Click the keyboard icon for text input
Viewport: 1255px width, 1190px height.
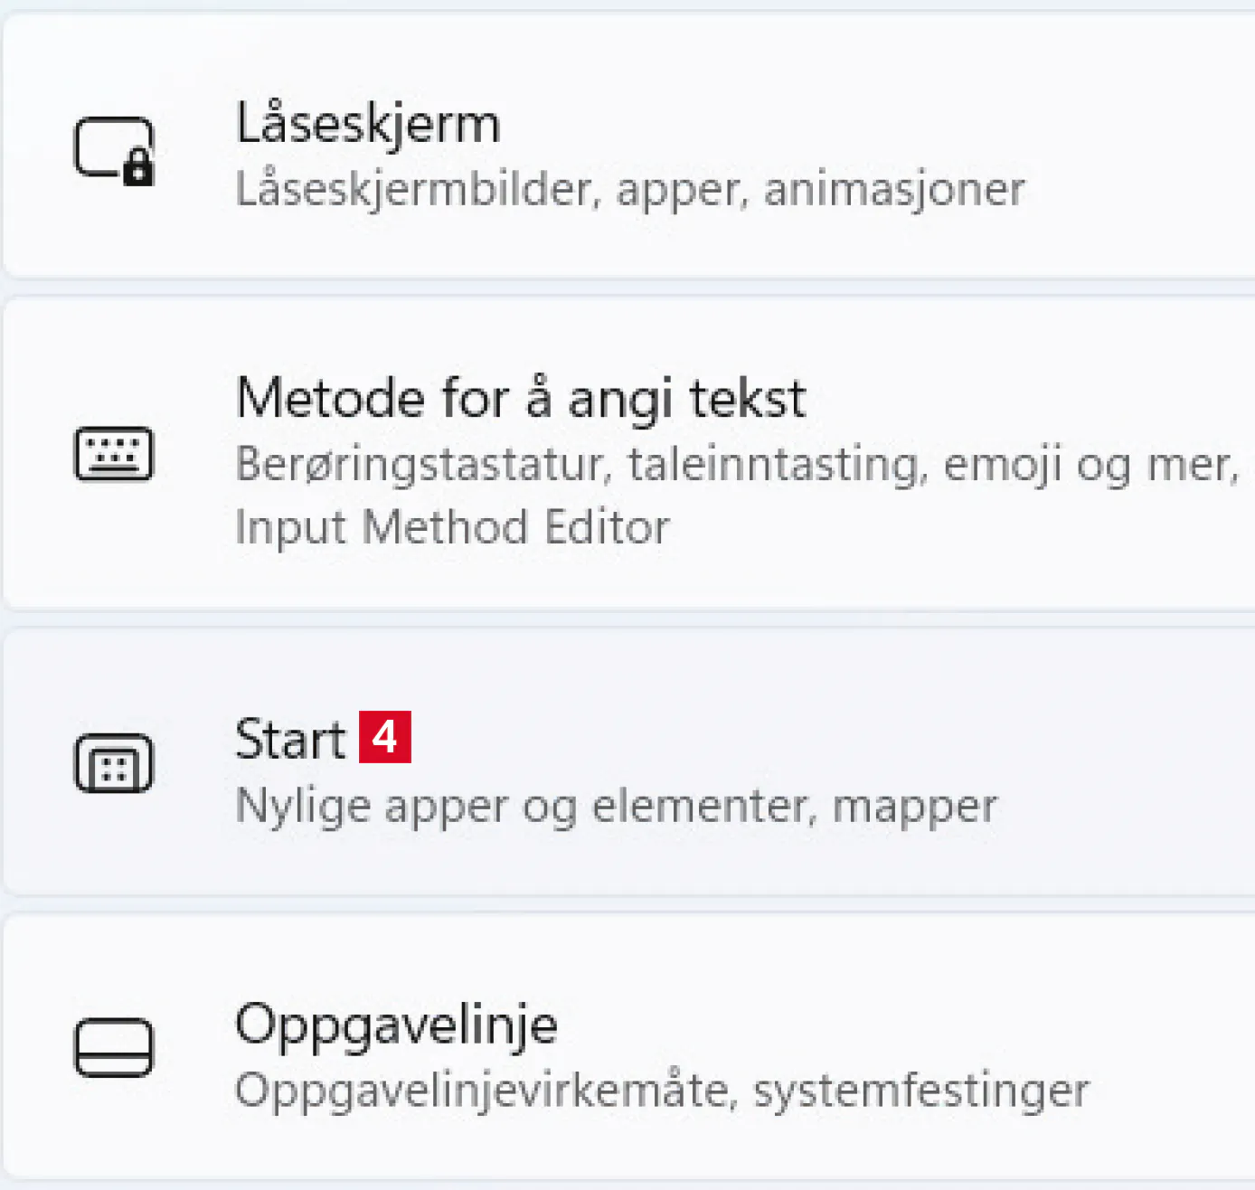[x=113, y=453]
